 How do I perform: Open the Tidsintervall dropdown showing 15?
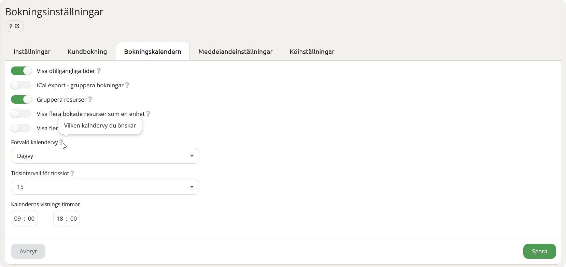[105, 187]
